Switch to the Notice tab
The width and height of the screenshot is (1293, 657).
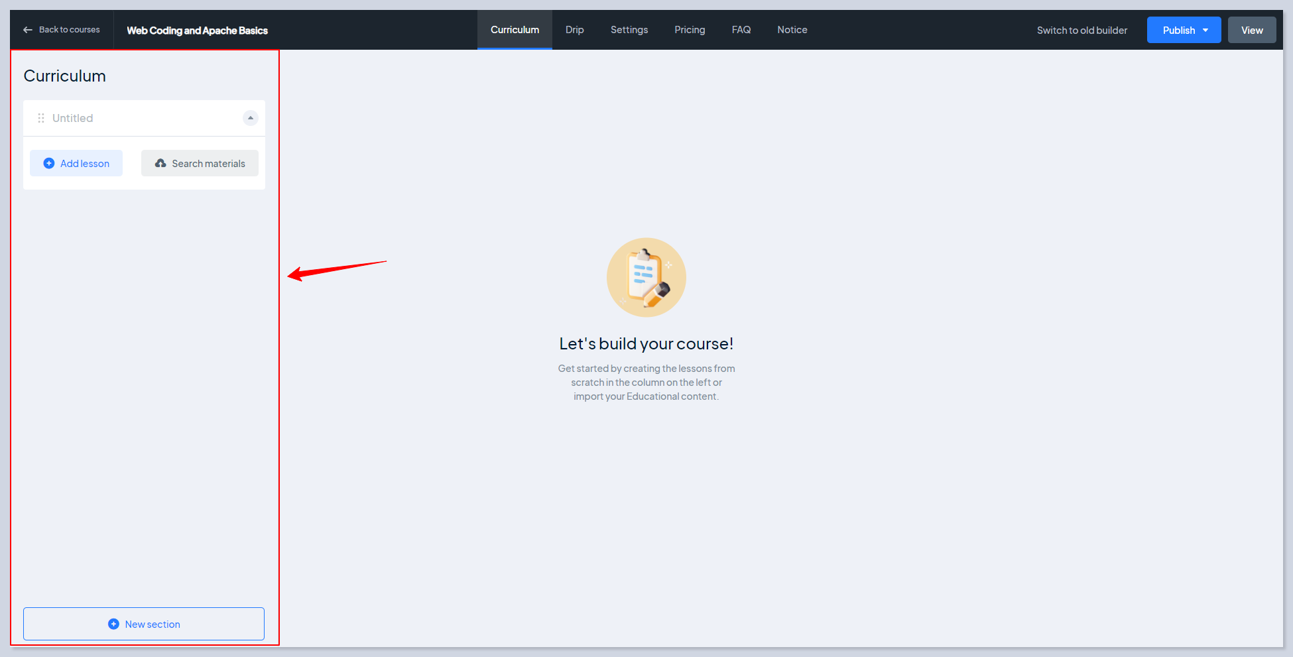[792, 30]
